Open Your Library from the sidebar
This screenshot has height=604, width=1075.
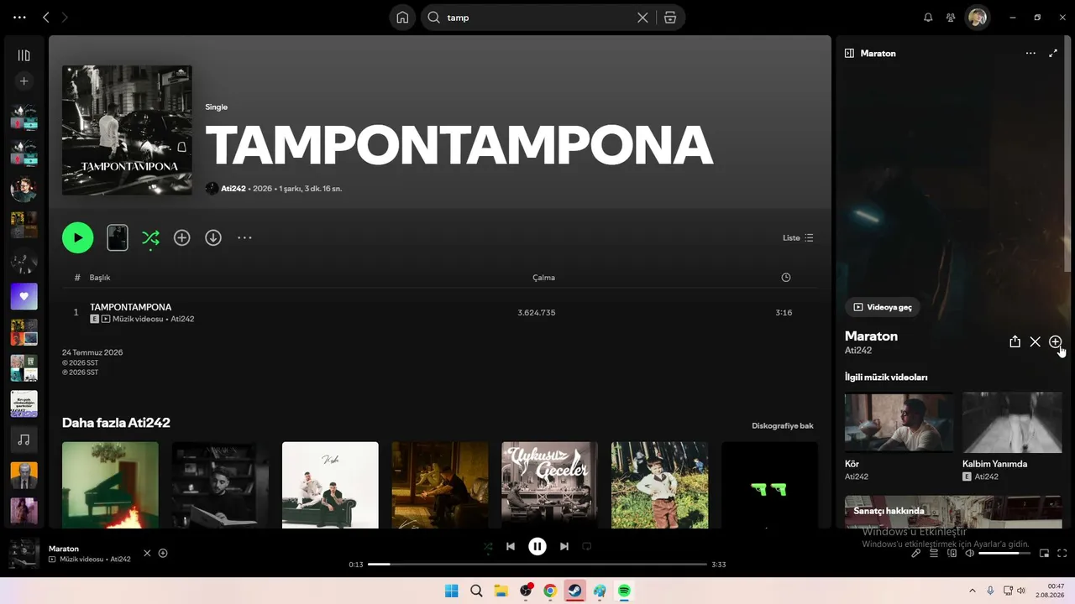[24, 55]
